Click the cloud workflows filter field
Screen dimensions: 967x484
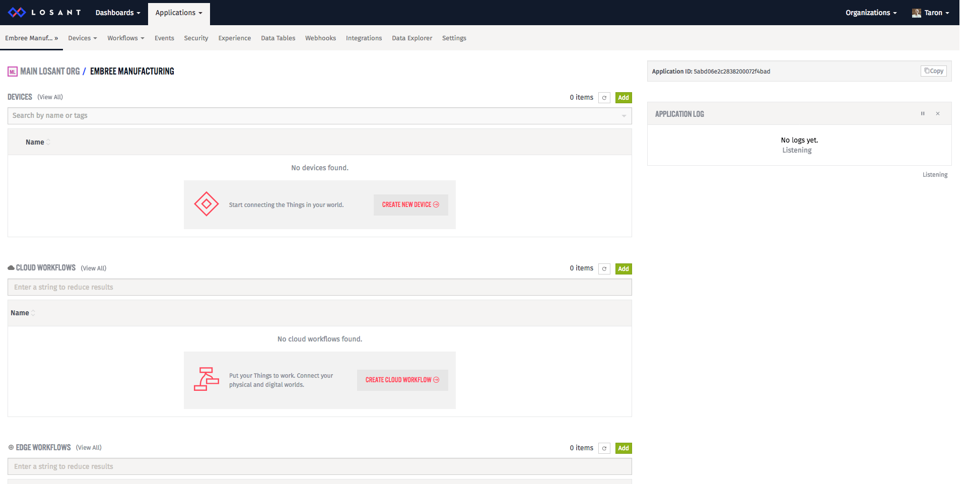320,287
